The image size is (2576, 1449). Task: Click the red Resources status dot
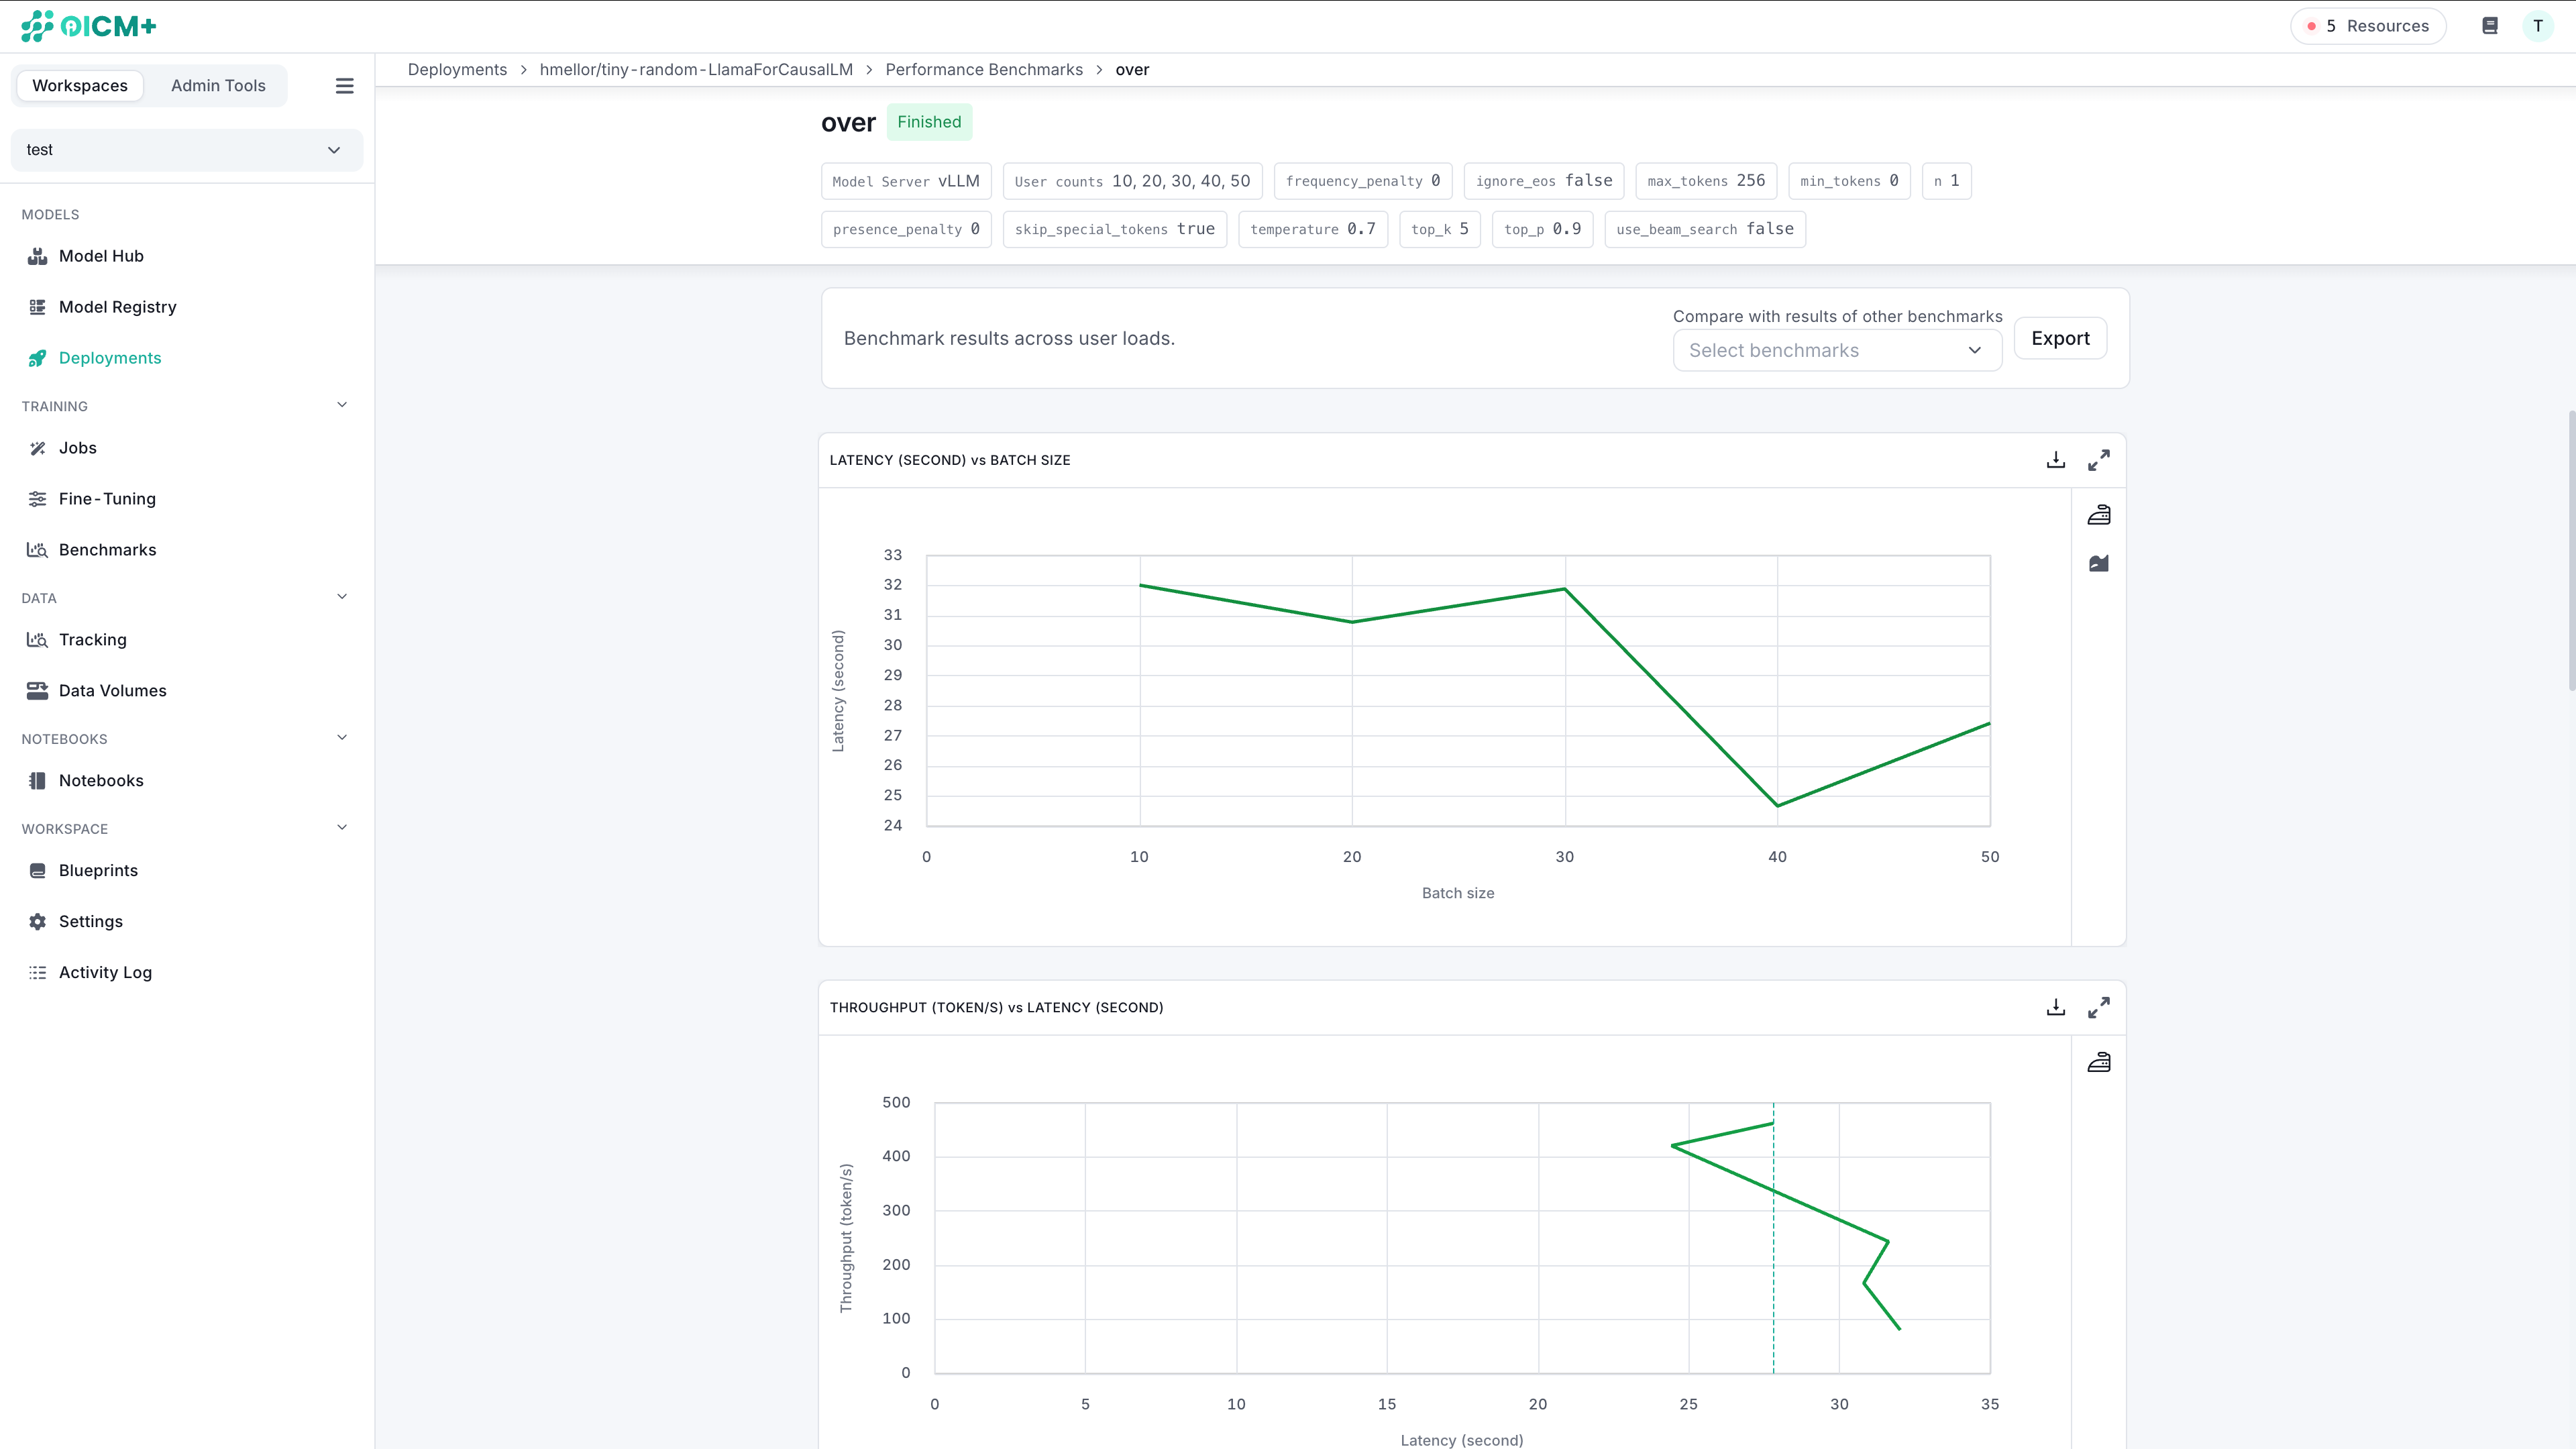point(2311,26)
